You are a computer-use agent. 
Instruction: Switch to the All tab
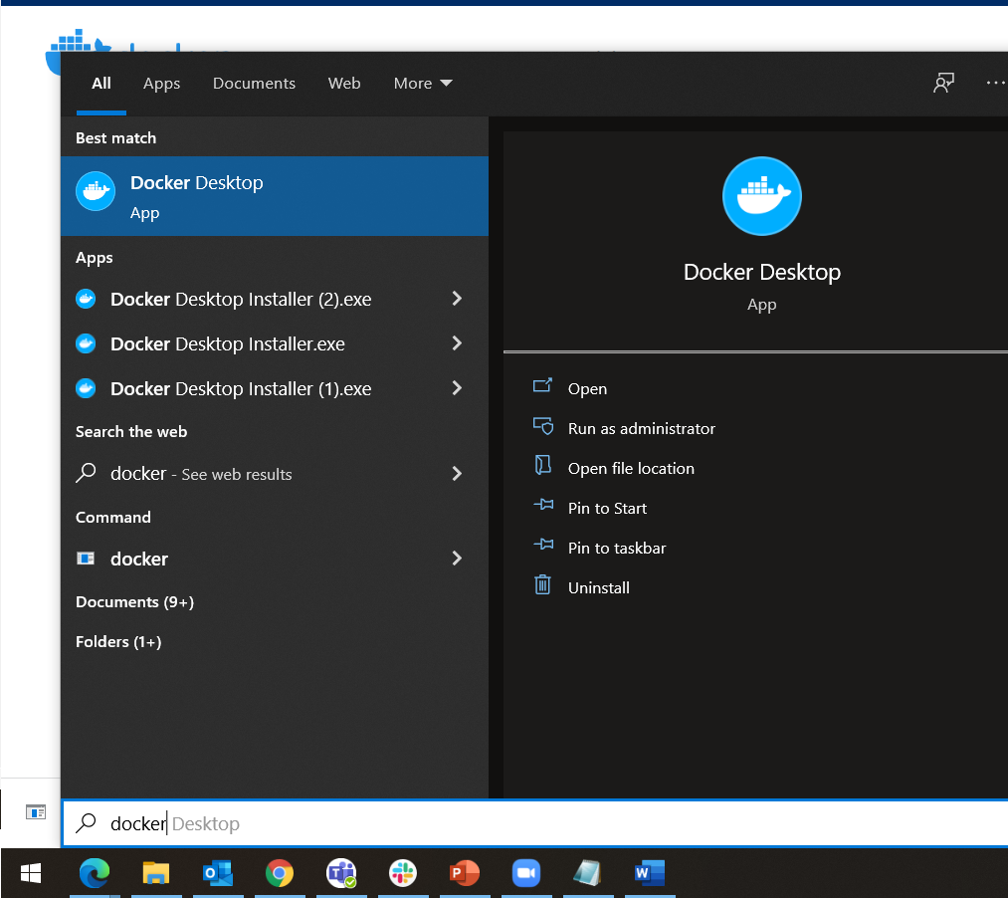coord(101,83)
